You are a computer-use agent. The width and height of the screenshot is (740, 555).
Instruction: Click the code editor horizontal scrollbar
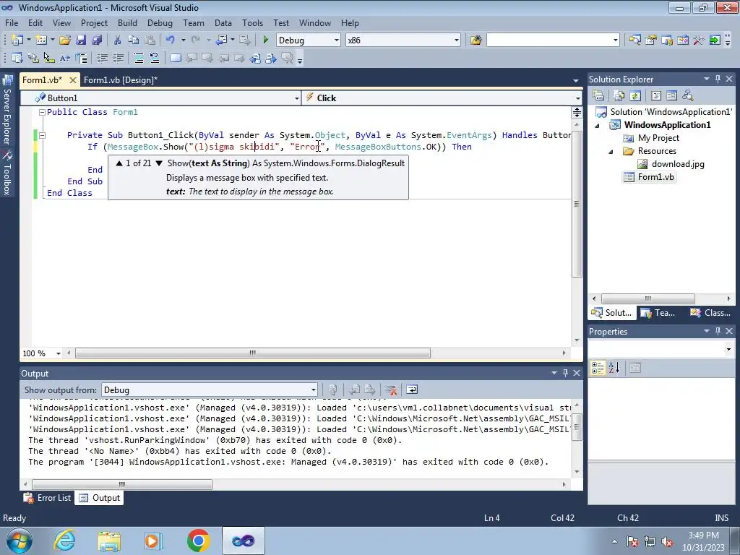252,353
